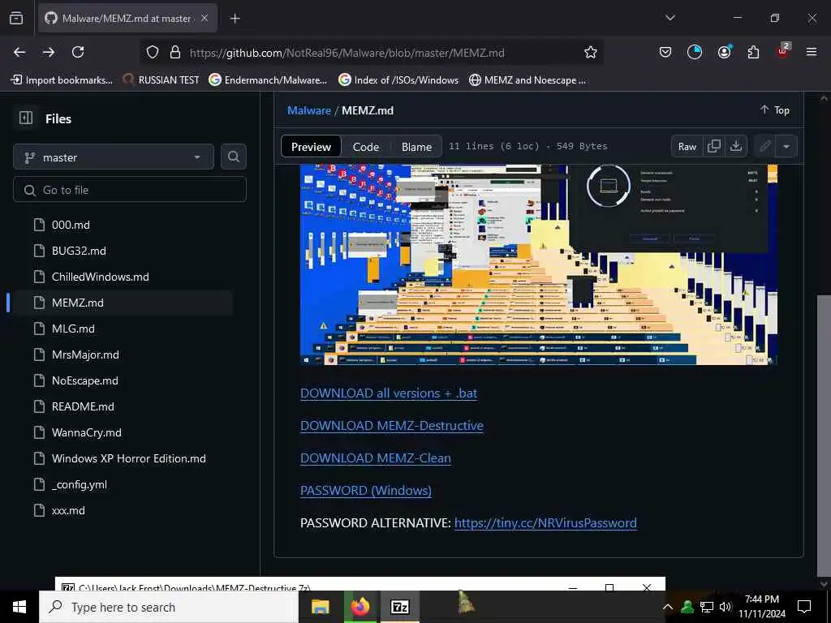
Task: Click the page vertical scrollbar thumb
Action: (824, 435)
